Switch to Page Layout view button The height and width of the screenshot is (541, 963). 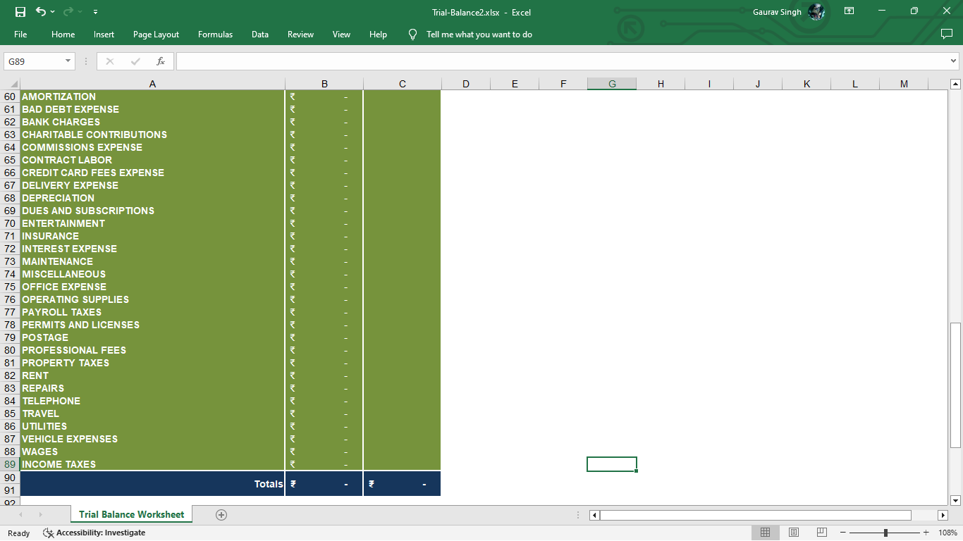[x=794, y=533]
